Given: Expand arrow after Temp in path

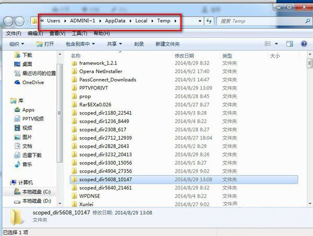Looking at the screenshot, I should click(x=175, y=21).
